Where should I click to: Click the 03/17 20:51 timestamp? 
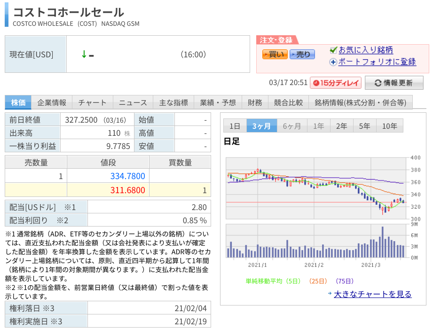288,83
